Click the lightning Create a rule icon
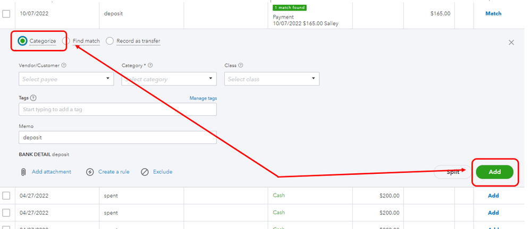This screenshot has height=229, width=531. pos(90,172)
